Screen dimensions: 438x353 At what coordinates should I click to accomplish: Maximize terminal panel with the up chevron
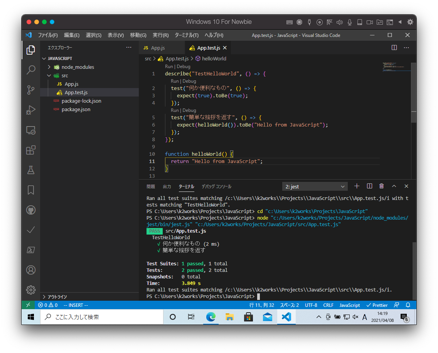pos(394,186)
